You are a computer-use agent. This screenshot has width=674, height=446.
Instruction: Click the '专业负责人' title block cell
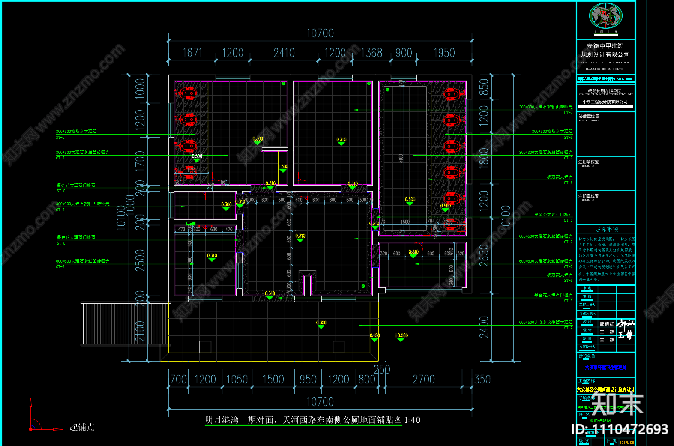tap(587, 314)
